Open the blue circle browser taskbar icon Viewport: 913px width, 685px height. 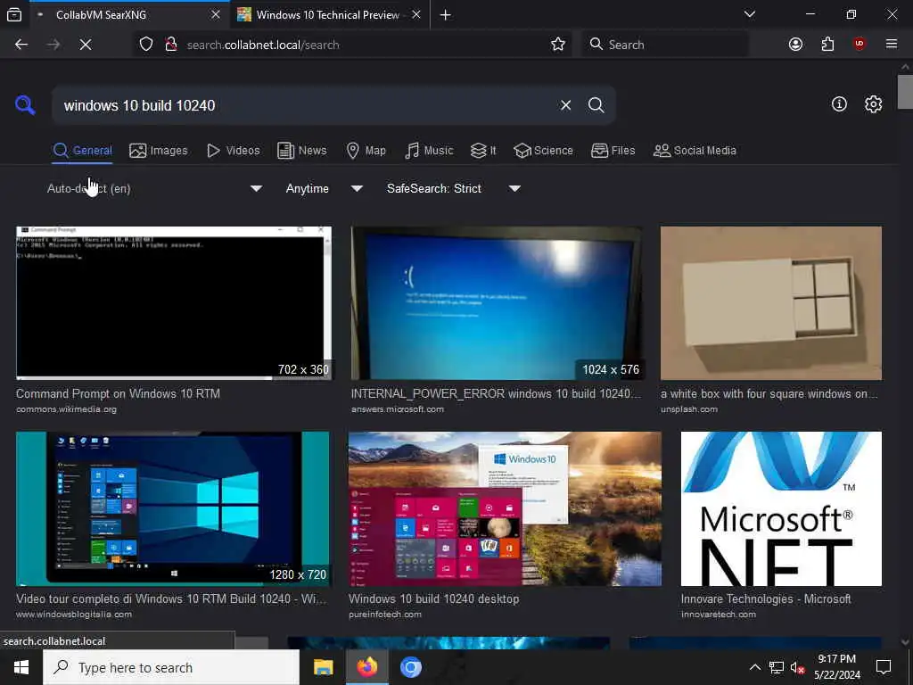click(410, 667)
